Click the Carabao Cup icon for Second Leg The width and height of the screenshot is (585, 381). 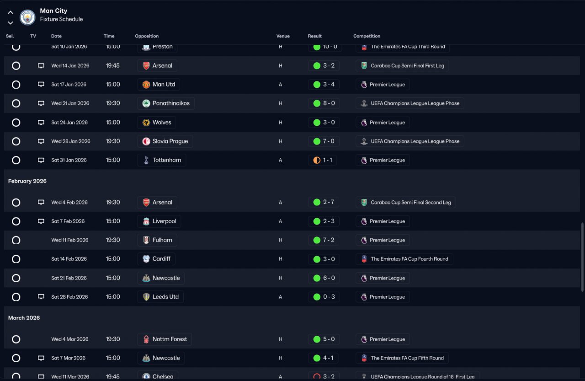coord(364,203)
